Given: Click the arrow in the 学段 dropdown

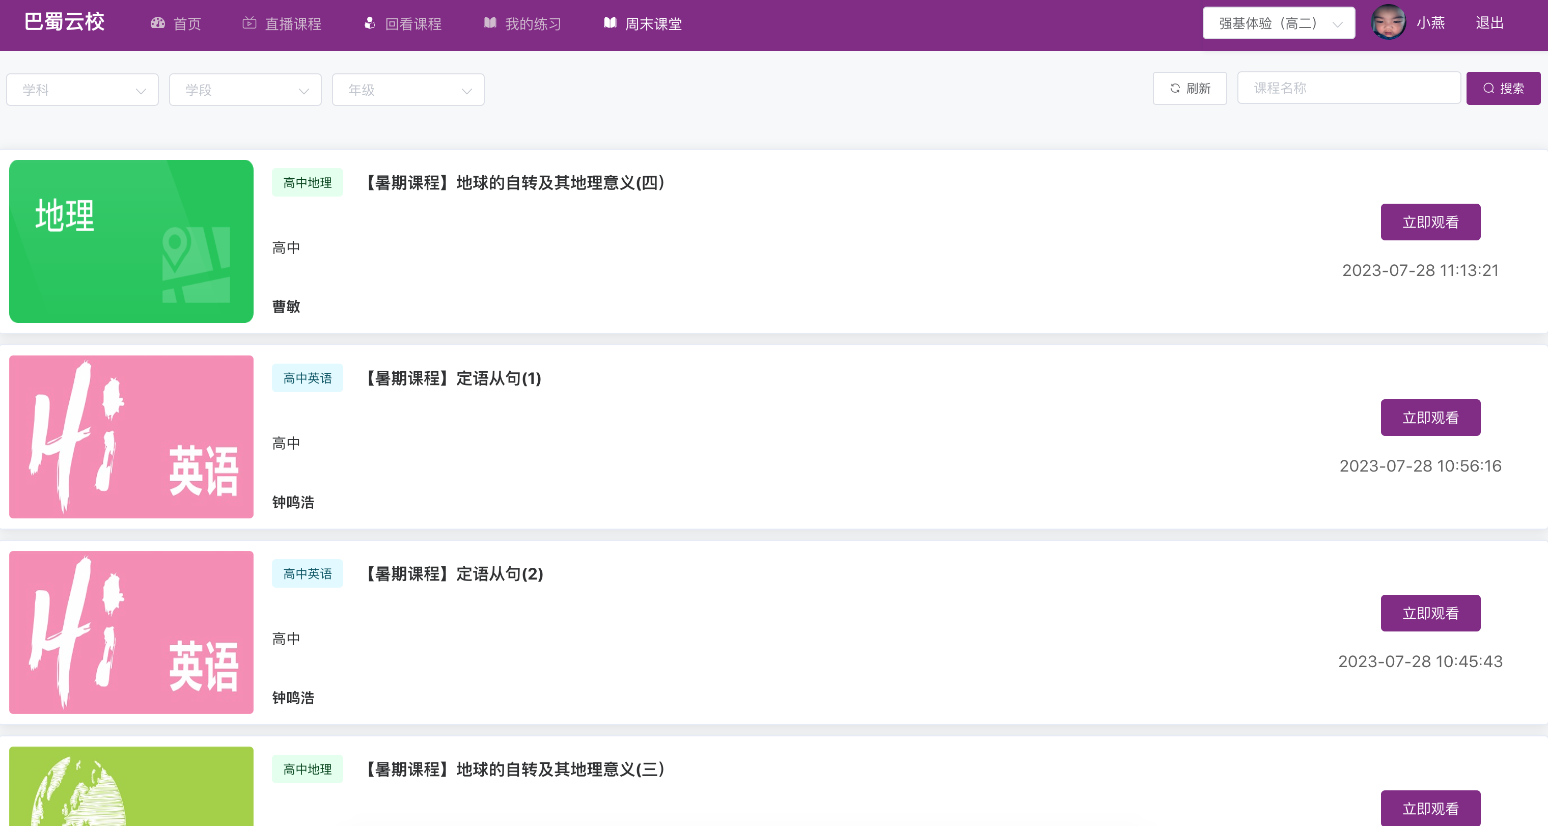Looking at the screenshot, I should 303,91.
